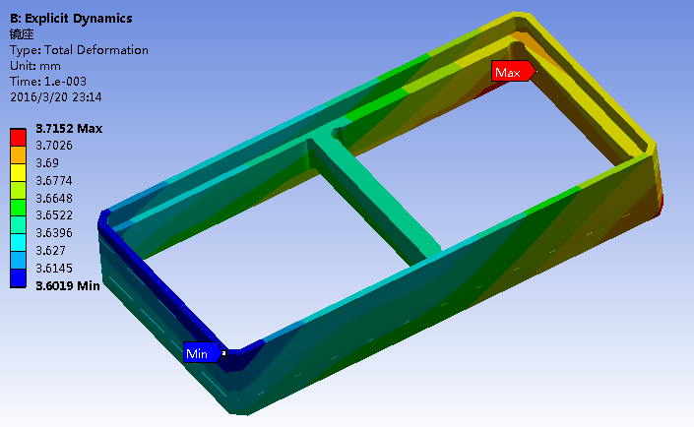Click the 'Time: 1.e-003' label

coord(48,82)
